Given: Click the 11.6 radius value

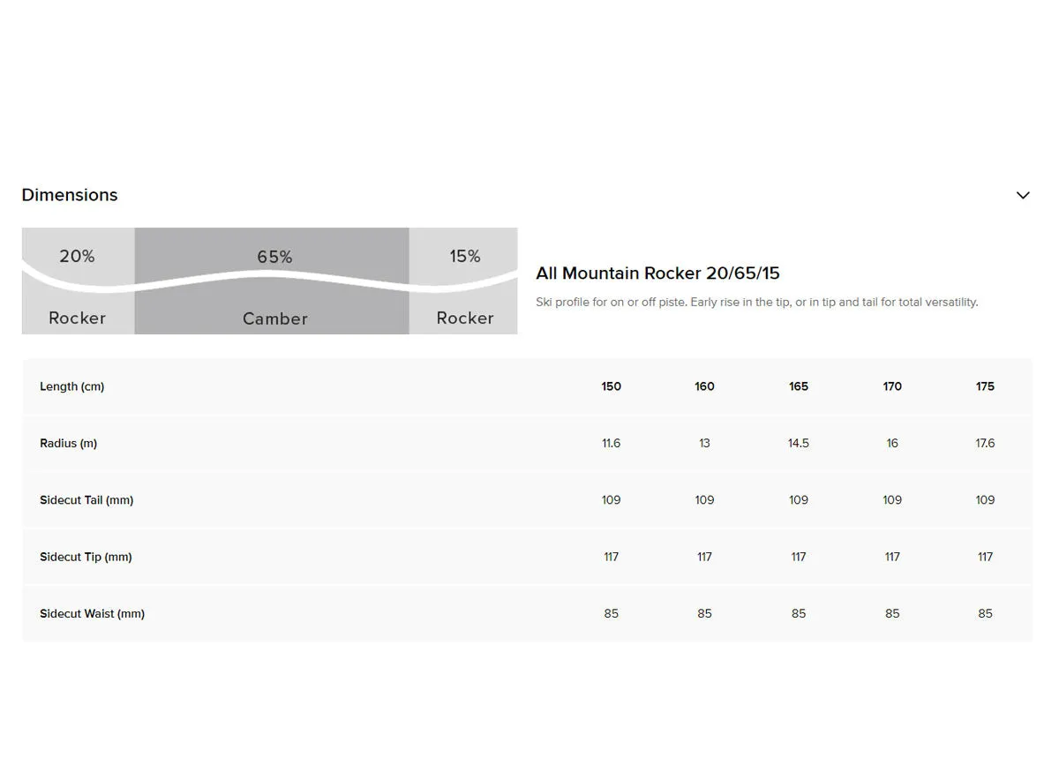Looking at the screenshot, I should point(611,443).
